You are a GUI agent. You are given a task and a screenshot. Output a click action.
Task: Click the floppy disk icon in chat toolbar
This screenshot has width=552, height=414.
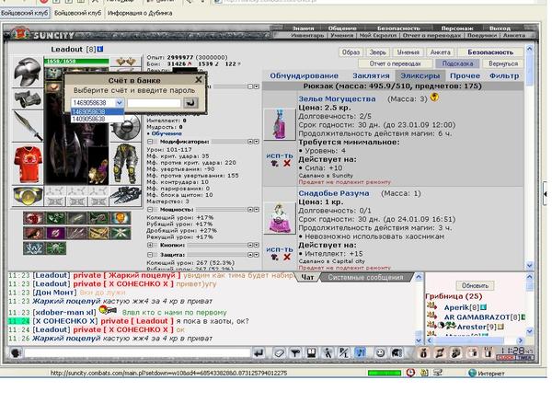click(311, 352)
